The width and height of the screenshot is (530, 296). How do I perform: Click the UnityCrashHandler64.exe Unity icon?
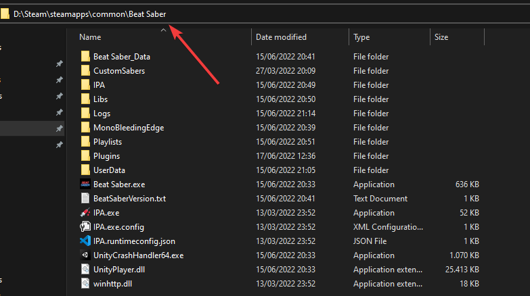pyautogui.click(x=85, y=255)
